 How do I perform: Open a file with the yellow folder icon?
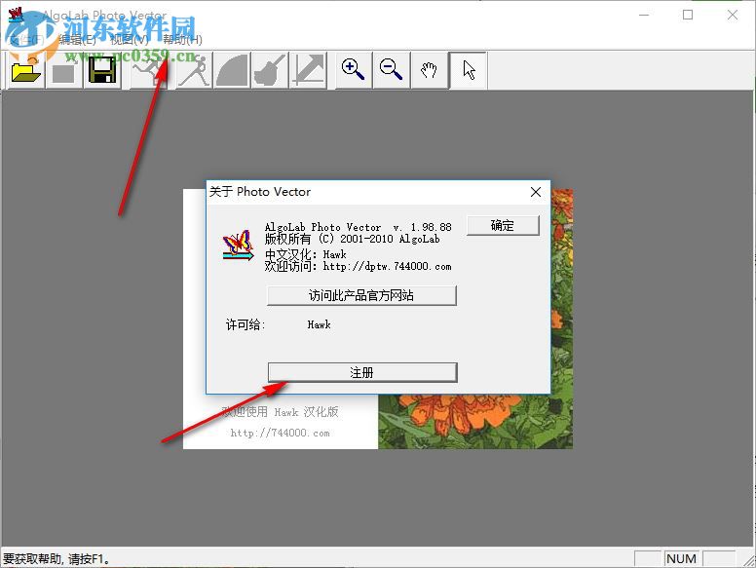pyautogui.click(x=26, y=70)
